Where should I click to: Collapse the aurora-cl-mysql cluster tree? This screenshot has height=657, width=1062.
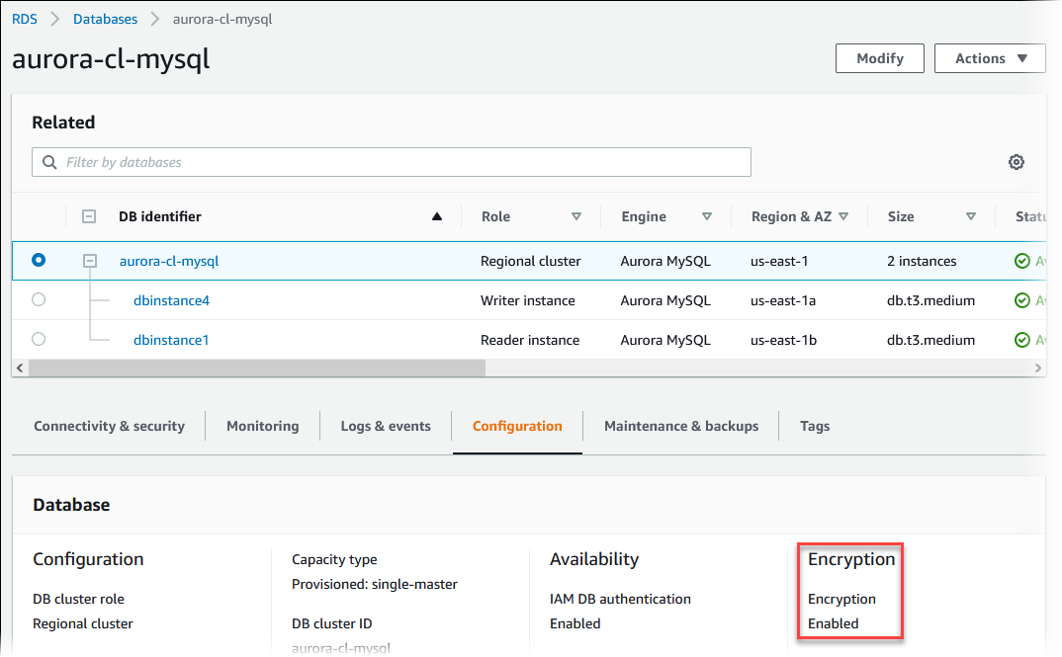(90, 260)
